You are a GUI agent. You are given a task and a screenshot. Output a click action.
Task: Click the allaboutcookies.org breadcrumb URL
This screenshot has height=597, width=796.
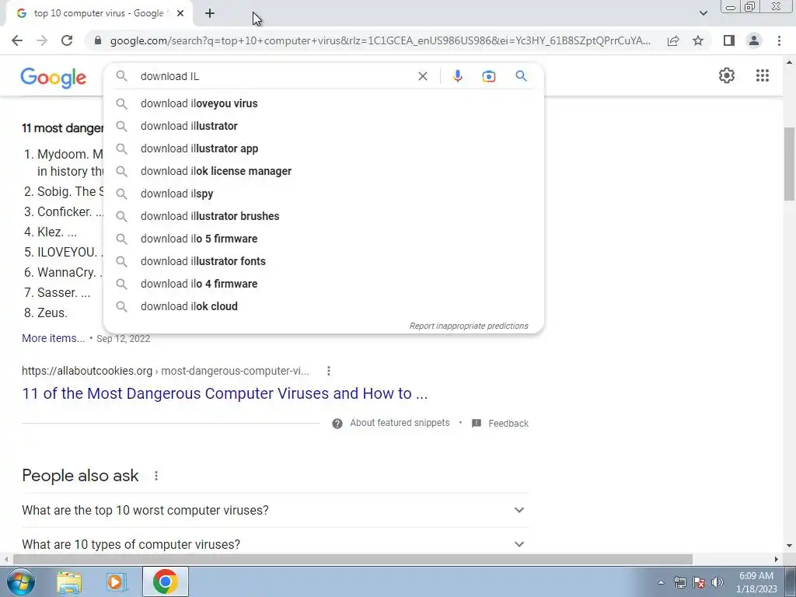tap(166, 371)
